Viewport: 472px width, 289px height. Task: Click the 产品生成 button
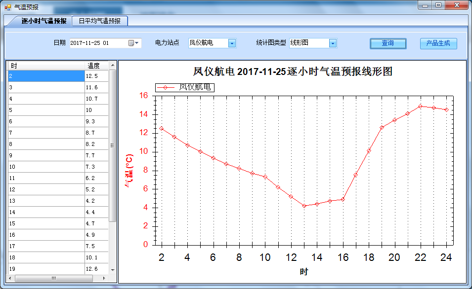pyautogui.click(x=438, y=43)
